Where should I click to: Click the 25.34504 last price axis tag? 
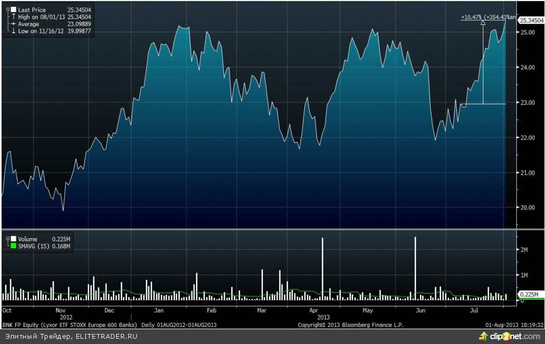[x=531, y=21]
